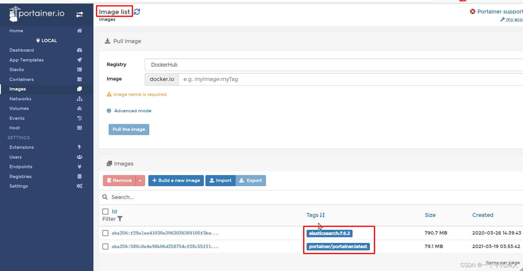
Task: Click the 2020-03-26 14:39:43 created cell
Action: tap(497, 233)
